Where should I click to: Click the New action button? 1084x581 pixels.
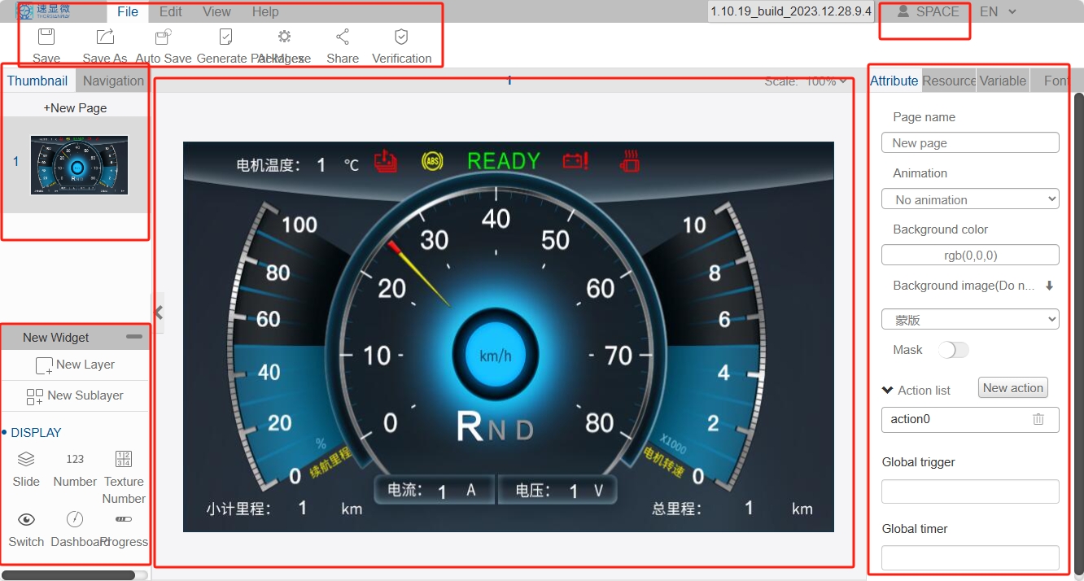1012,388
